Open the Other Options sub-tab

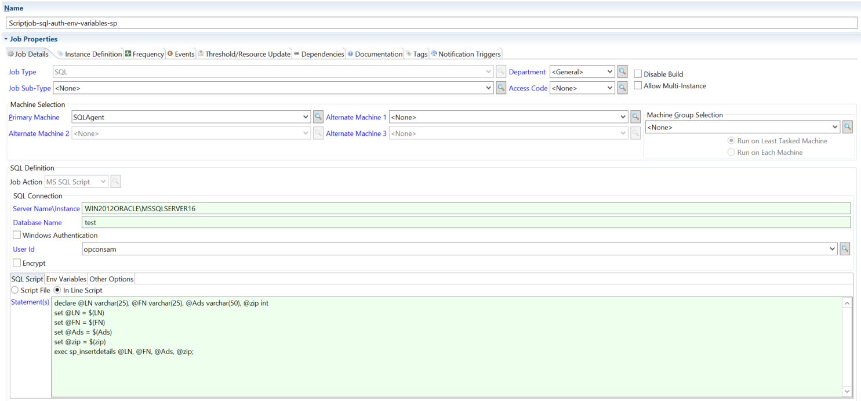coord(111,279)
